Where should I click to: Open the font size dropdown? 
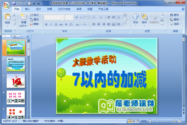(72, 17)
